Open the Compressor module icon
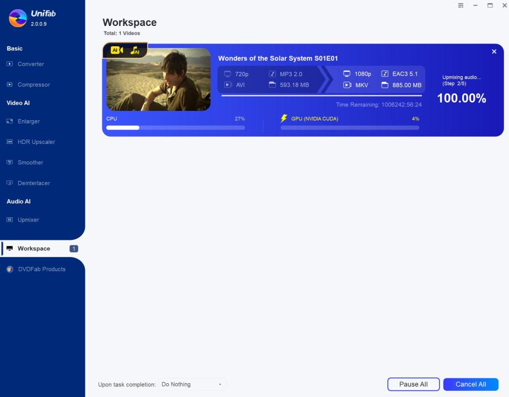 (10, 84)
